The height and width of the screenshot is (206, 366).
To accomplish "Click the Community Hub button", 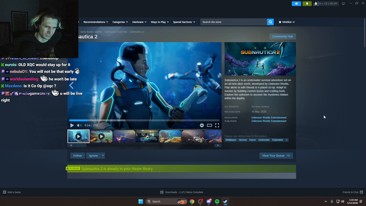I will pos(283,37).
